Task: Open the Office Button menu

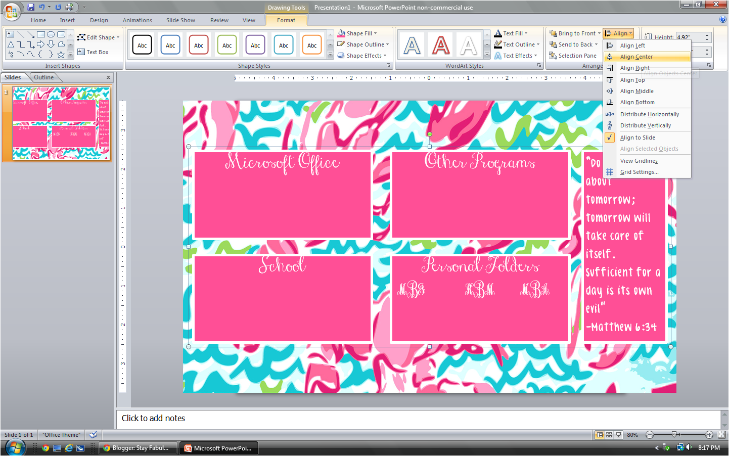Action: coord(11,11)
